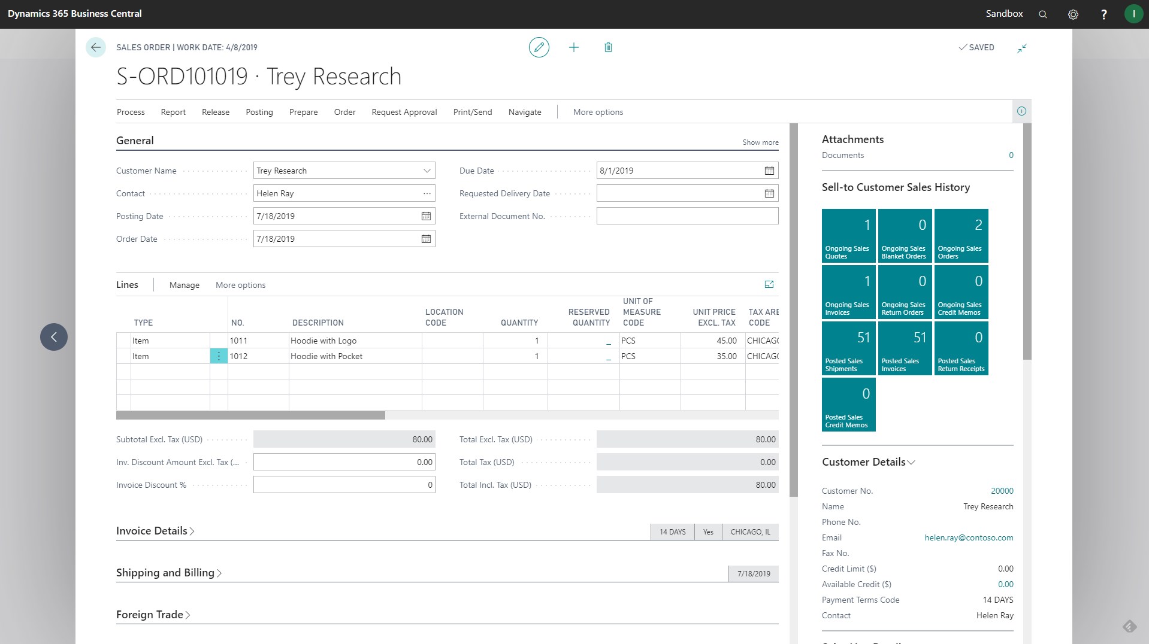Click Show more in General section
The height and width of the screenshot is (644, 1149).
click(761, 142)
